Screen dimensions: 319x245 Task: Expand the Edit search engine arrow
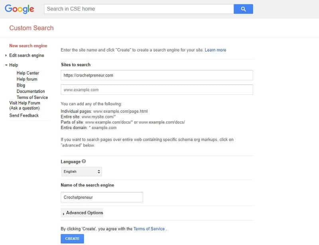[6, 55]
